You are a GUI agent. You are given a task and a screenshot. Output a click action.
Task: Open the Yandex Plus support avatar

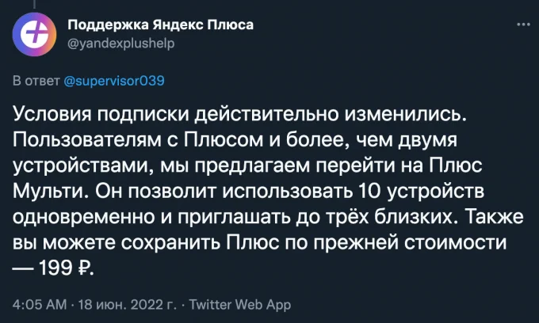(34, 34)
